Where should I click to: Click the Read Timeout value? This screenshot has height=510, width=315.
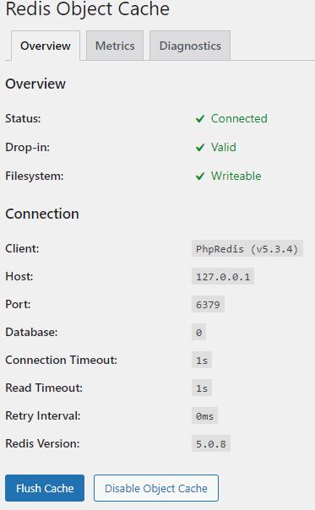202,388
